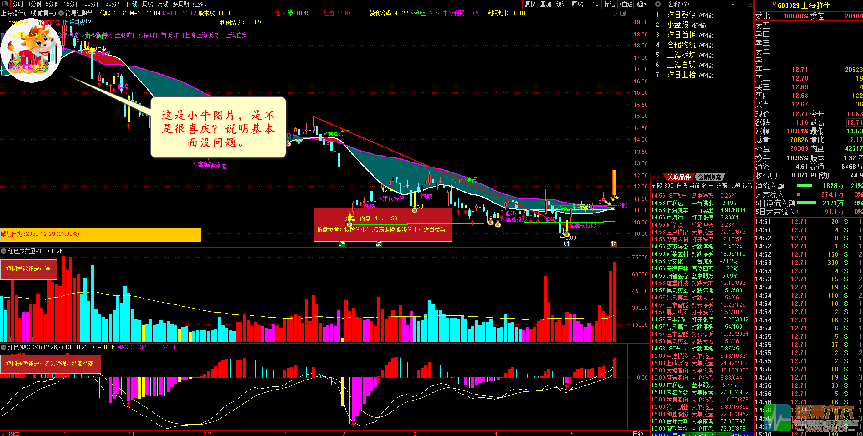Click the yellow 解禁日期 bar
Image resolution: width=863 pixels, height=436 pixels.
100,234
